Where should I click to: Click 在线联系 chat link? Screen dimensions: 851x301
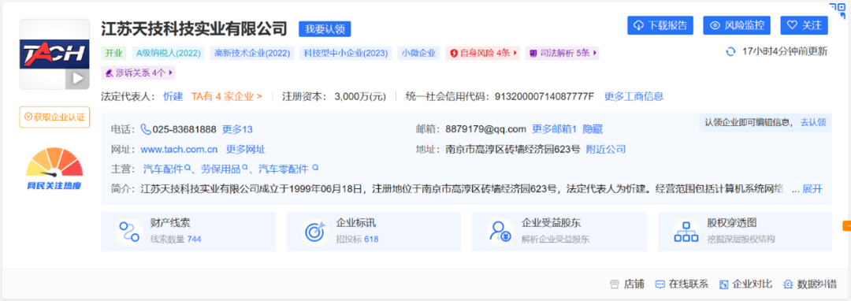tap(682, 284)
